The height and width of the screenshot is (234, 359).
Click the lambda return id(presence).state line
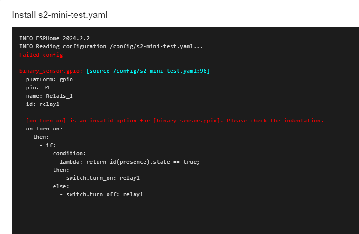[x=130, y=162]
